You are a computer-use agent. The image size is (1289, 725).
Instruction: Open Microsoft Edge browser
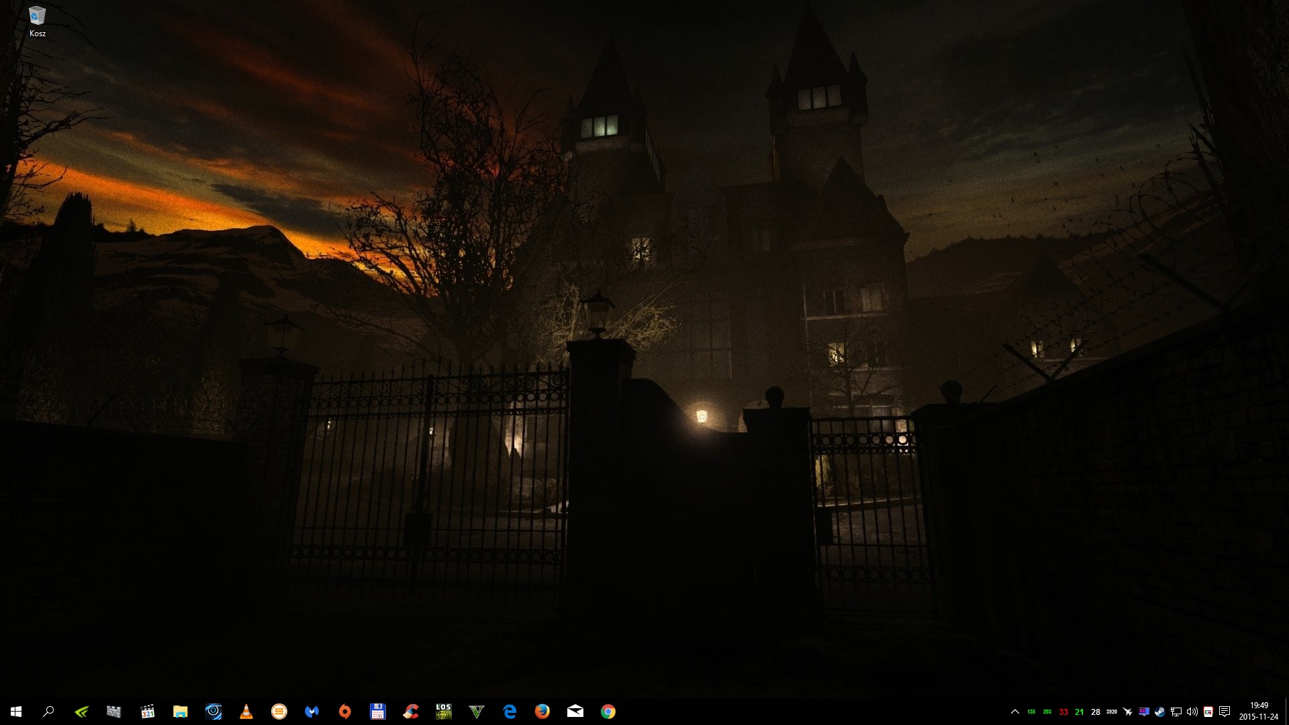pos(510,712)
